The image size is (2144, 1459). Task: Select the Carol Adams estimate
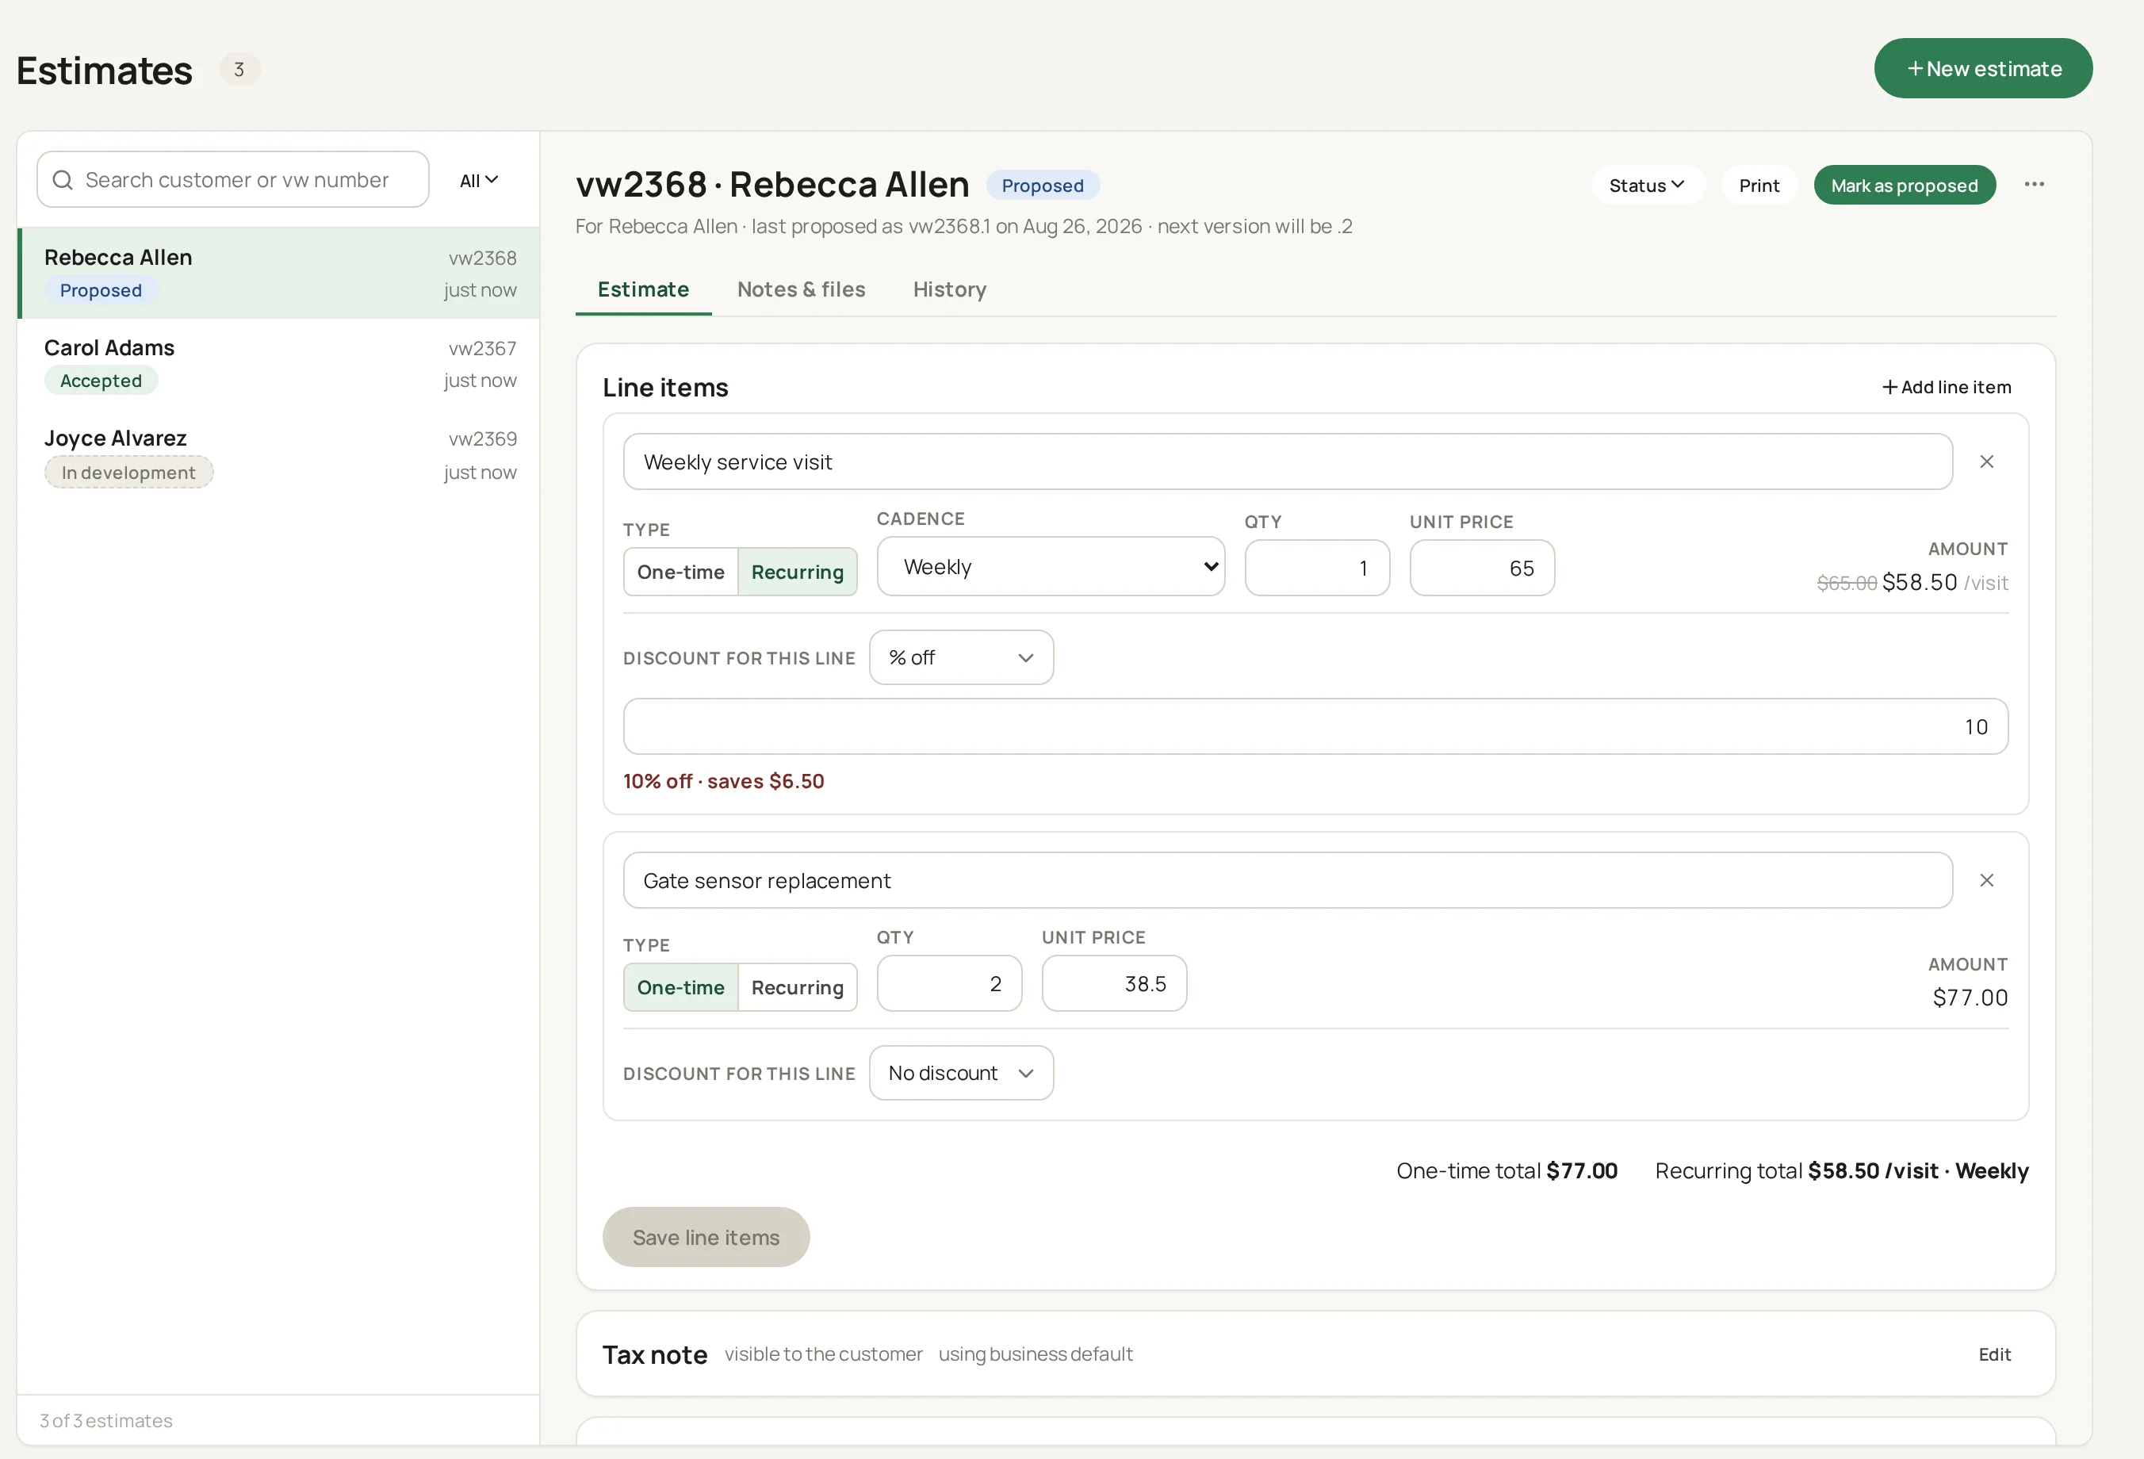278,364
